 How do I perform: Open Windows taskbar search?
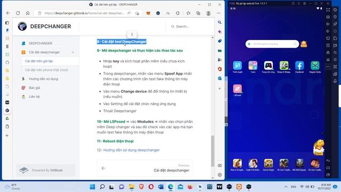click(102, 187)
